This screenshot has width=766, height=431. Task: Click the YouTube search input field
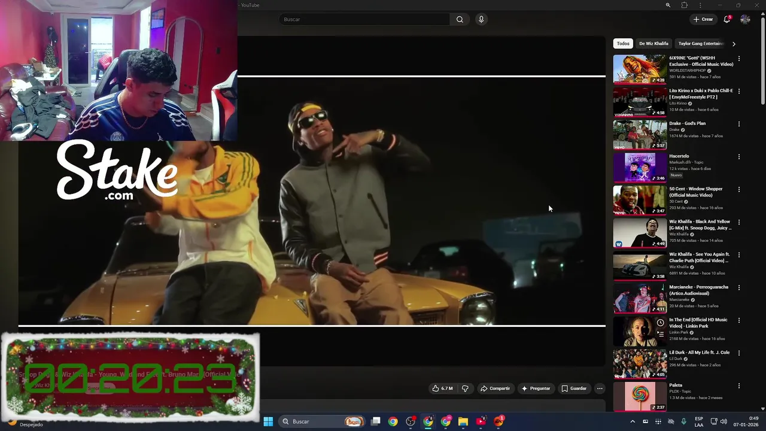coord(364,19)
